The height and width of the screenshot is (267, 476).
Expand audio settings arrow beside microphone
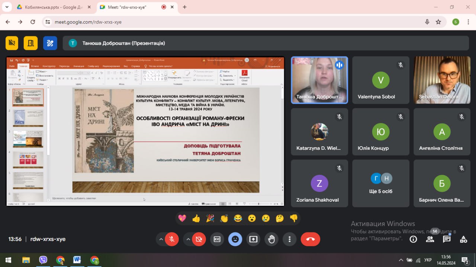[x=161, y=240]
